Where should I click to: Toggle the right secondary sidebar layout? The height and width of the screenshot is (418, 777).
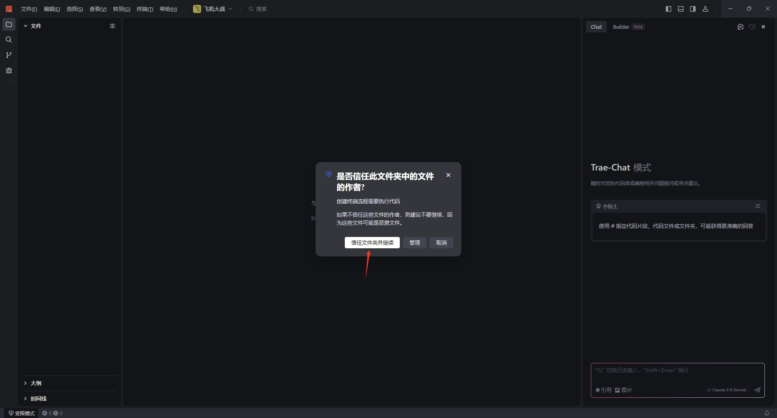693,9
